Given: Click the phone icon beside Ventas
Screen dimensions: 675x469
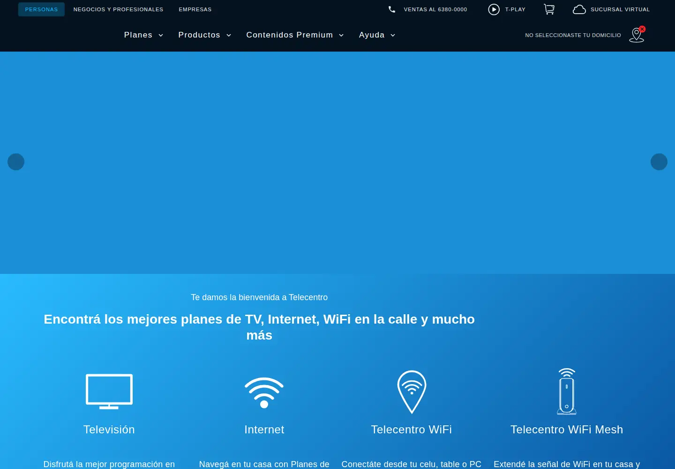Looking at the screenshot, I should click(392, 9).
